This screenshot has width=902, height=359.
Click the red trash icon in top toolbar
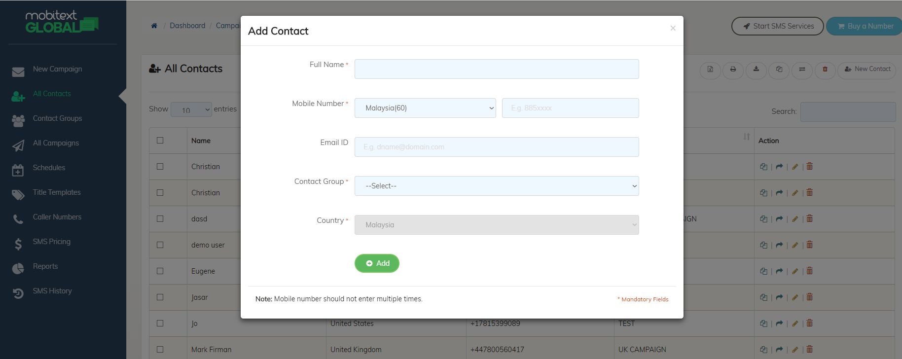[825, 70]
